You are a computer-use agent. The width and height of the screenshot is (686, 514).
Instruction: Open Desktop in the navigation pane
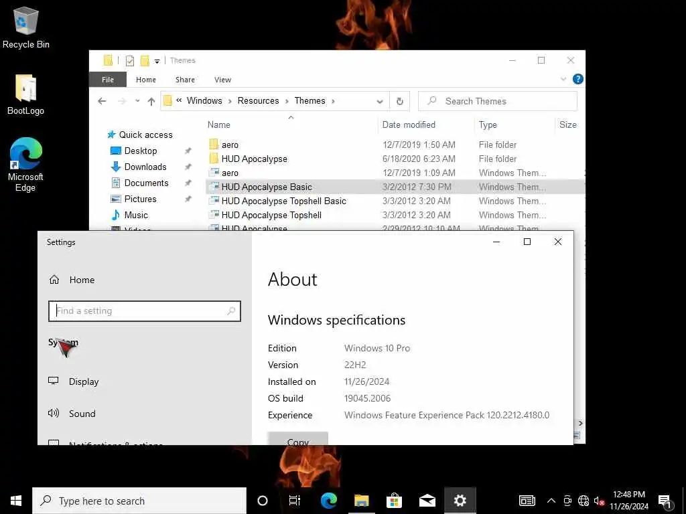(141, 151)
